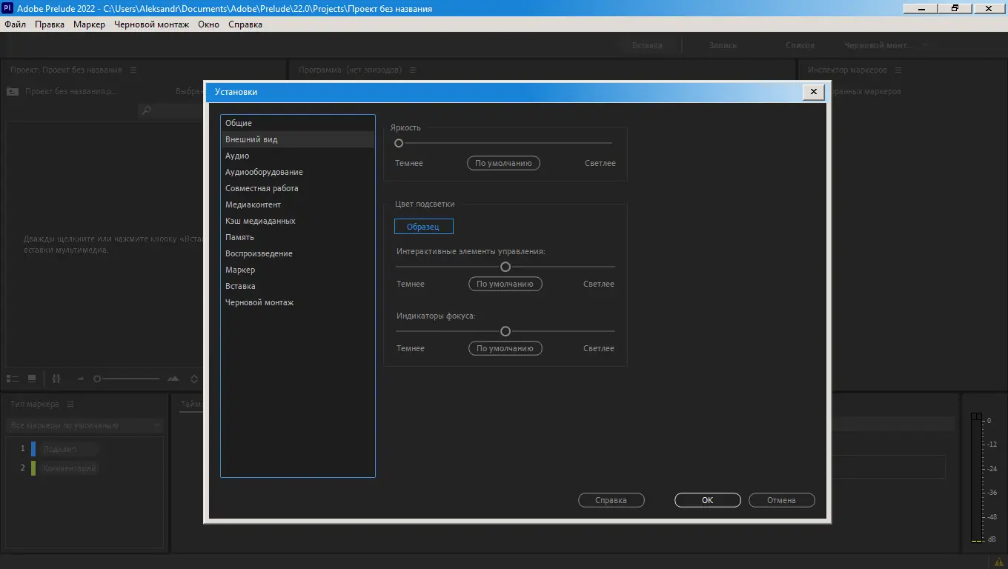Image resolution: width=1008 pixels, height=569 pixels.
Task: Click the search magnifier icon in project panel
Action: pos(146,110)
